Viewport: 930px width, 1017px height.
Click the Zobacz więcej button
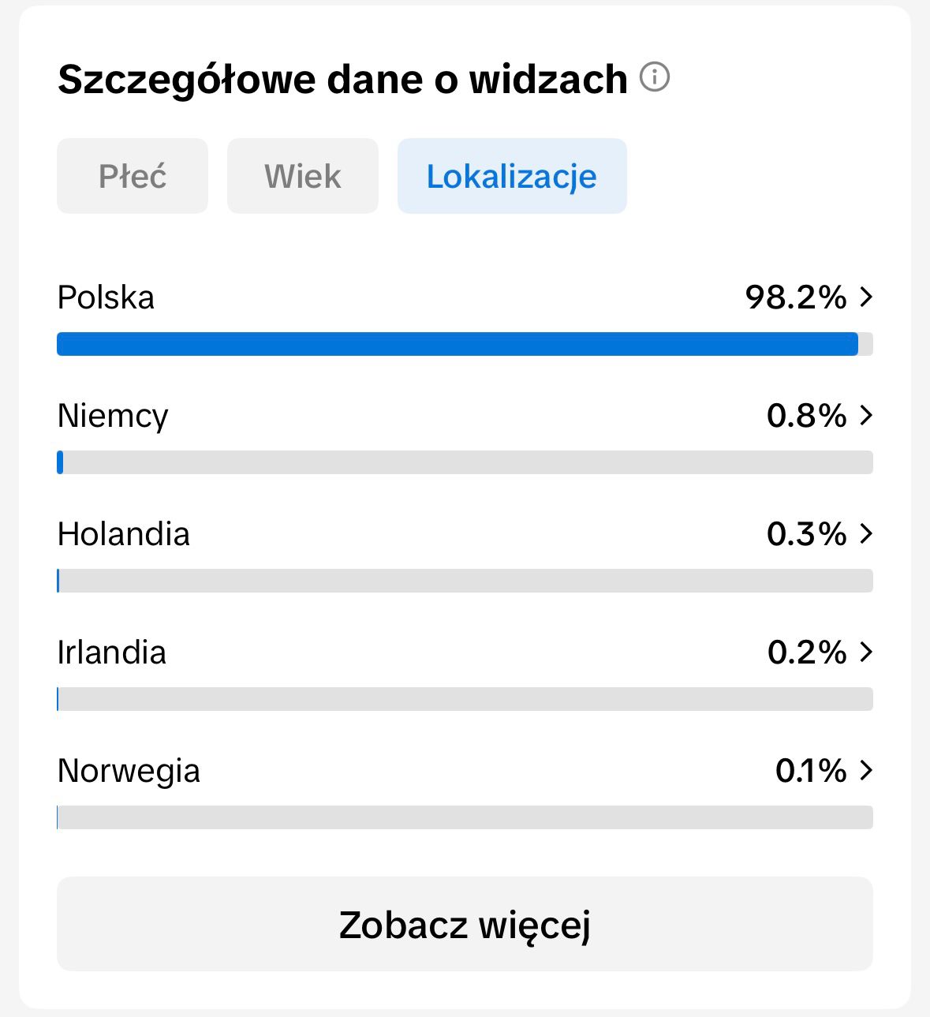tap(465, 924)
